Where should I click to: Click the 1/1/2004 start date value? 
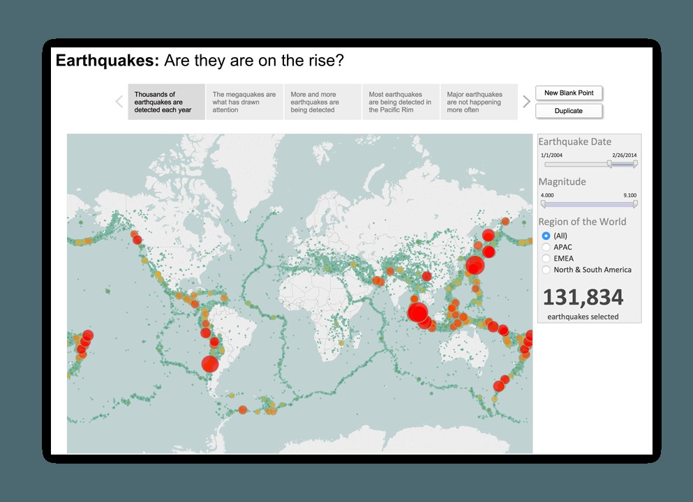pos(551,155)
